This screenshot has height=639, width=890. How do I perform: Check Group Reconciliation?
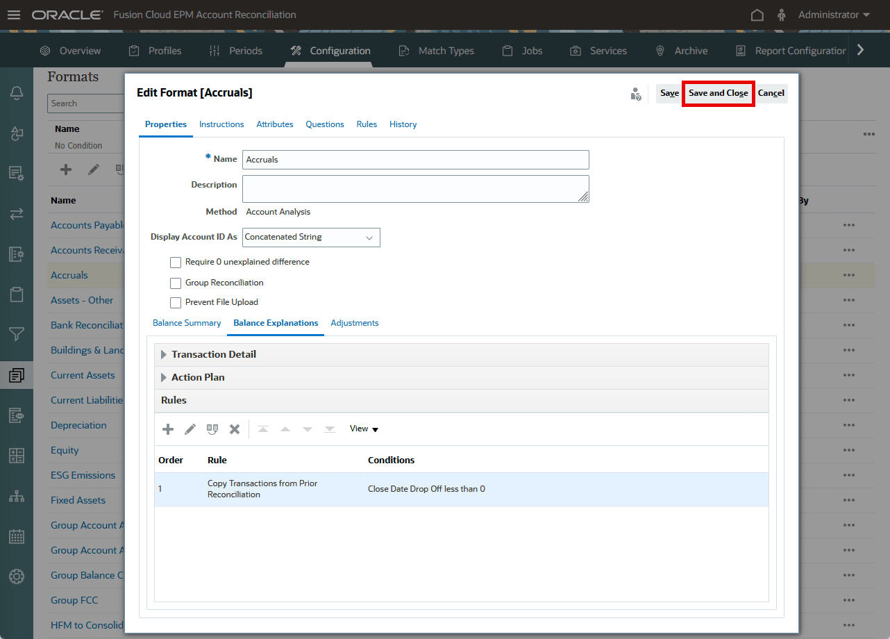[176, 283]
